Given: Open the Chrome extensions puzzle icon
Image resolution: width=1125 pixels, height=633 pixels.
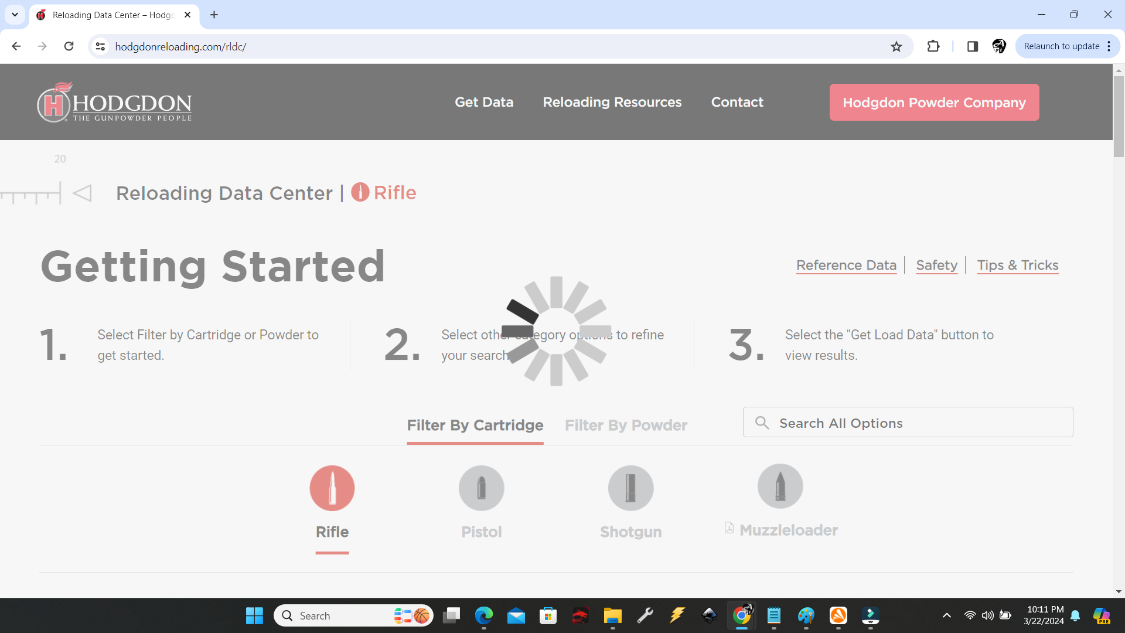Looking at the screenshot, I should click(933, 46).
